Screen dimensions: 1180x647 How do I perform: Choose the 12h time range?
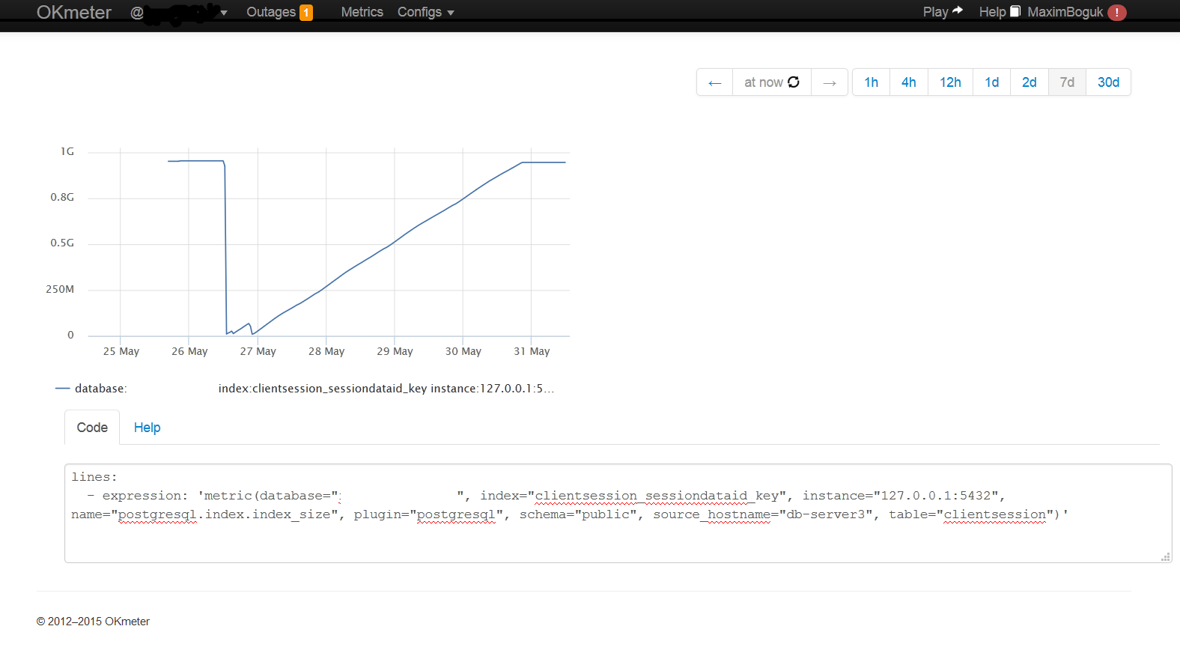950,82
